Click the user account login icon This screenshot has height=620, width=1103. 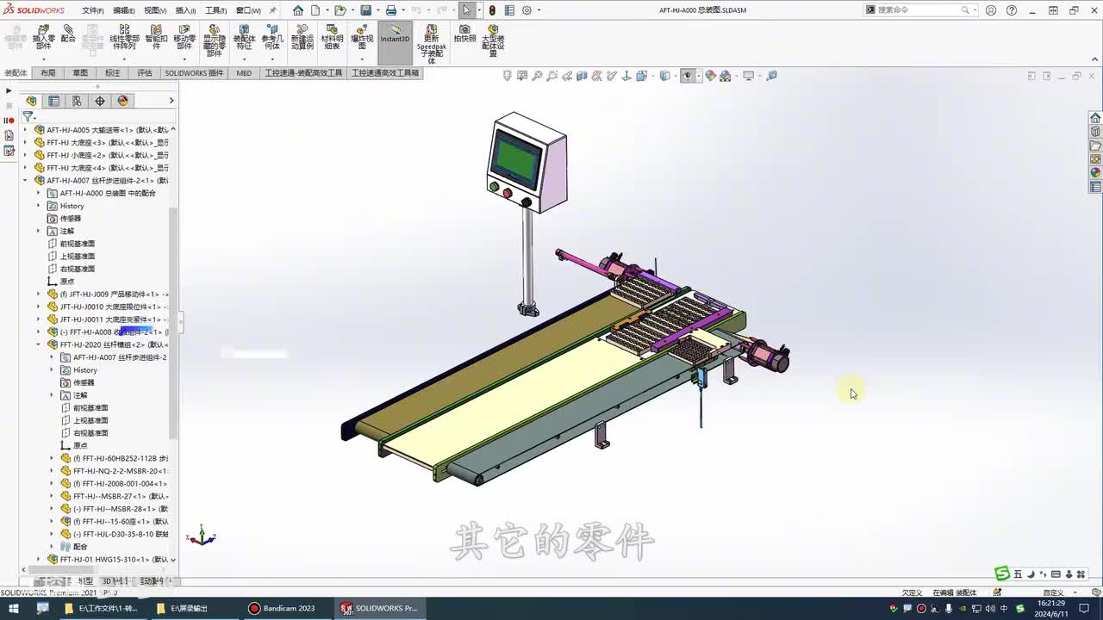(991, 10)
